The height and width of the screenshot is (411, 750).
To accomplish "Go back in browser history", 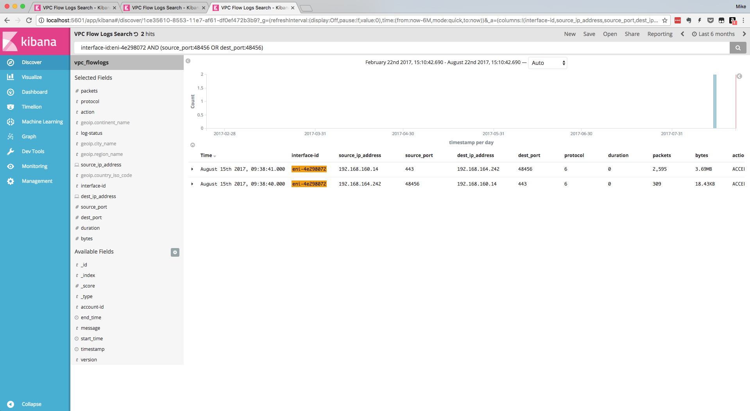I will [7, 20].
